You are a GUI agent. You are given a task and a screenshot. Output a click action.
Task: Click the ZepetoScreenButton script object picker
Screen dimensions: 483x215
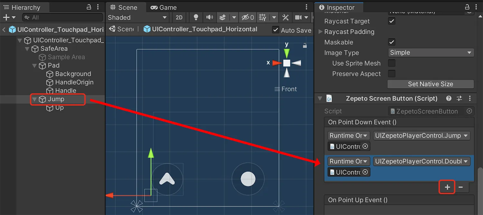pyautogui.click(x=469, y=111)
